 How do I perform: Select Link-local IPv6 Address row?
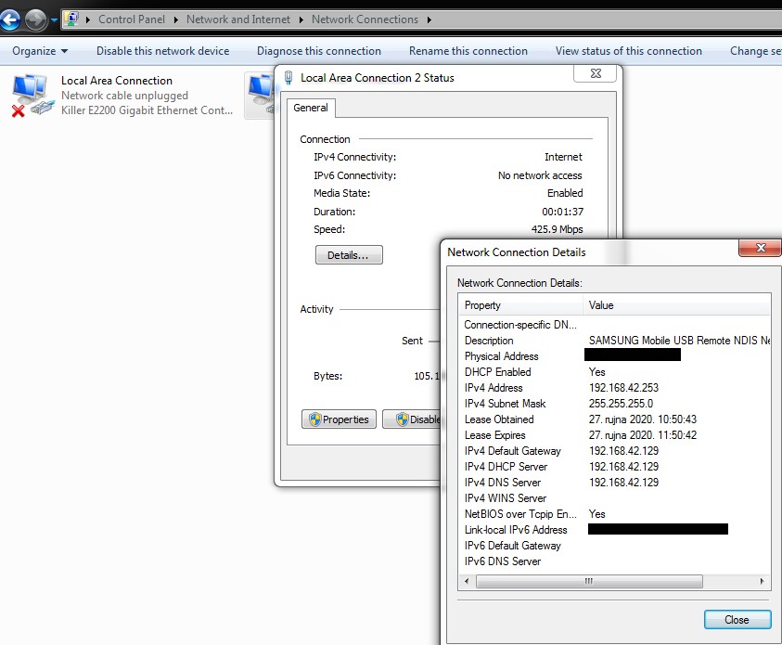pyautogui.click(x=614, y=530)
